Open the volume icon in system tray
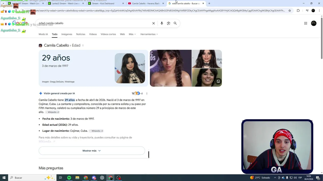 [295, 178]
